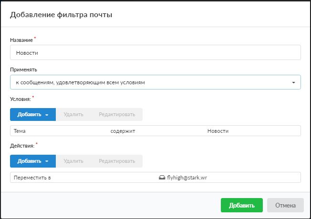Click the caret on the actions Добавить button
The height and width of the screenshot is (219, 311).
coord(47,161)
